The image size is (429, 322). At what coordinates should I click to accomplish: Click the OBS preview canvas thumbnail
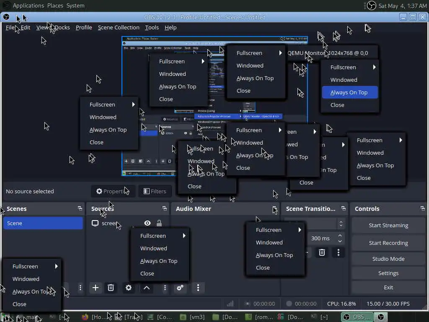214,106
